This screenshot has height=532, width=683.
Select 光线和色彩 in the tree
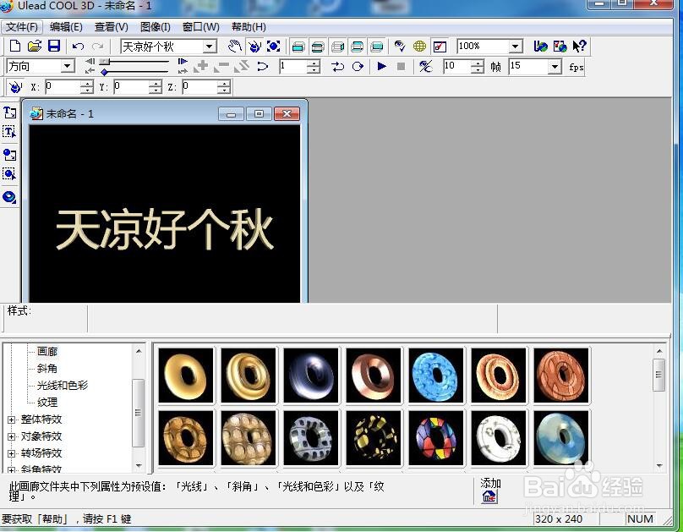pos(63,386)
